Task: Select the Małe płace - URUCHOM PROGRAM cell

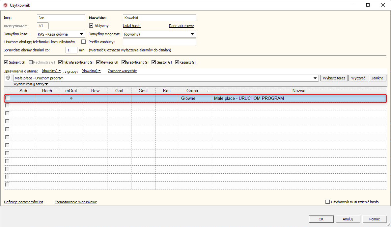Action: [299, 98]
